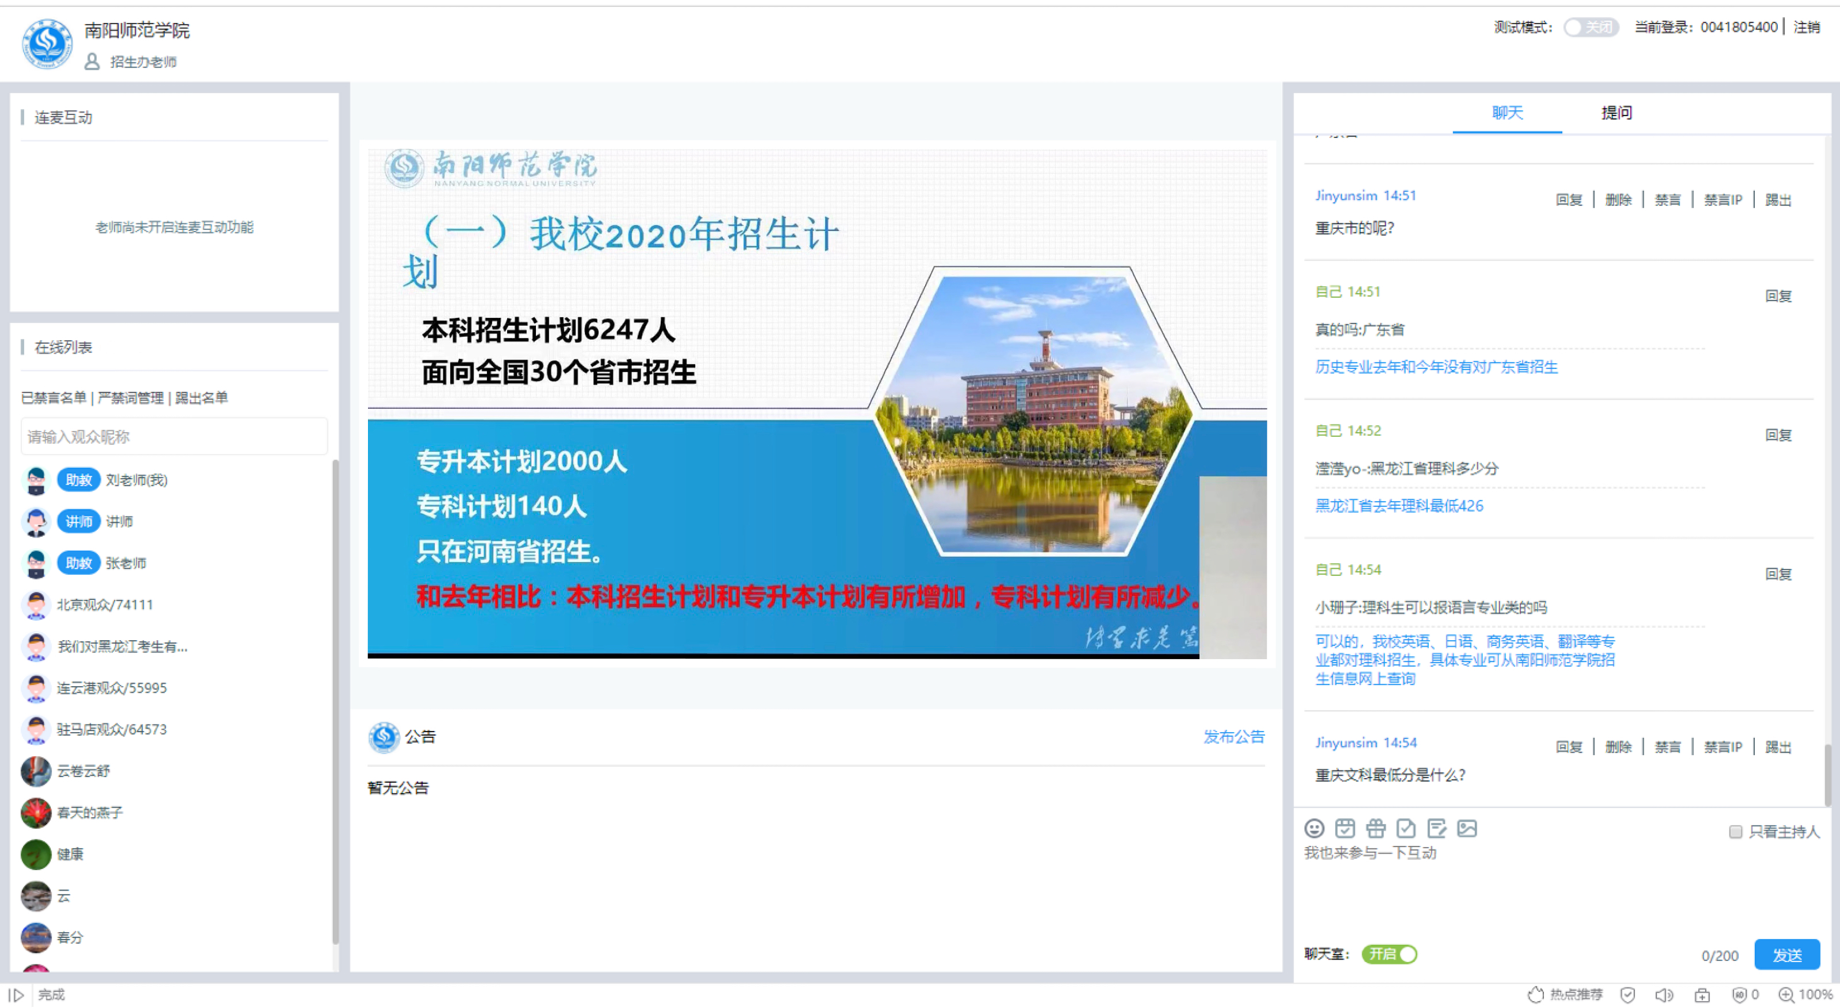Select 我们对黑龙江考生有... in online list

pyautogui.click(x=122, y=646)
